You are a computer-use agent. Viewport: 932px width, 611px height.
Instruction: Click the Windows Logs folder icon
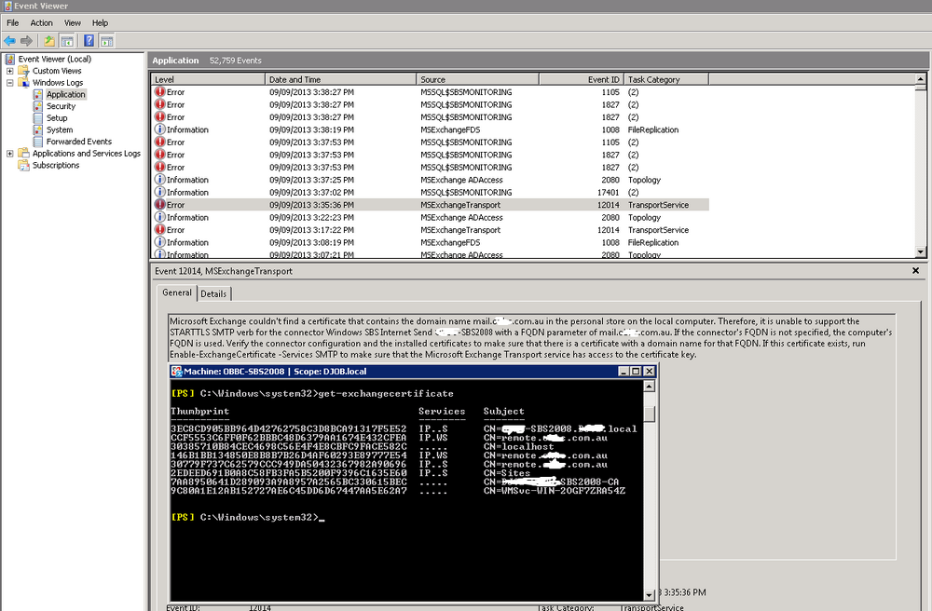click(x=24, y=83)
